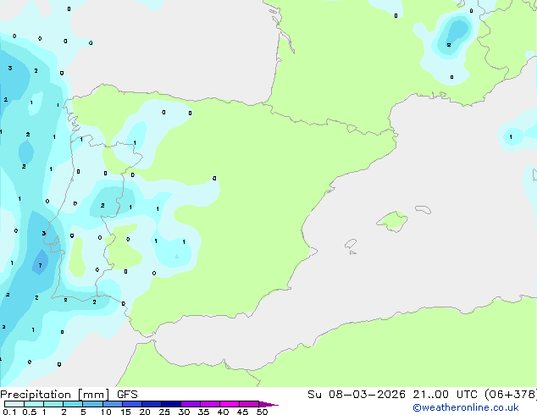Click the legend label '50'
537x415 pixels.
point(263,412)
